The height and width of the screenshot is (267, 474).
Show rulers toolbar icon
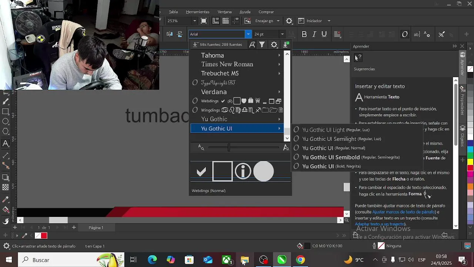click(x=216, y=21)
